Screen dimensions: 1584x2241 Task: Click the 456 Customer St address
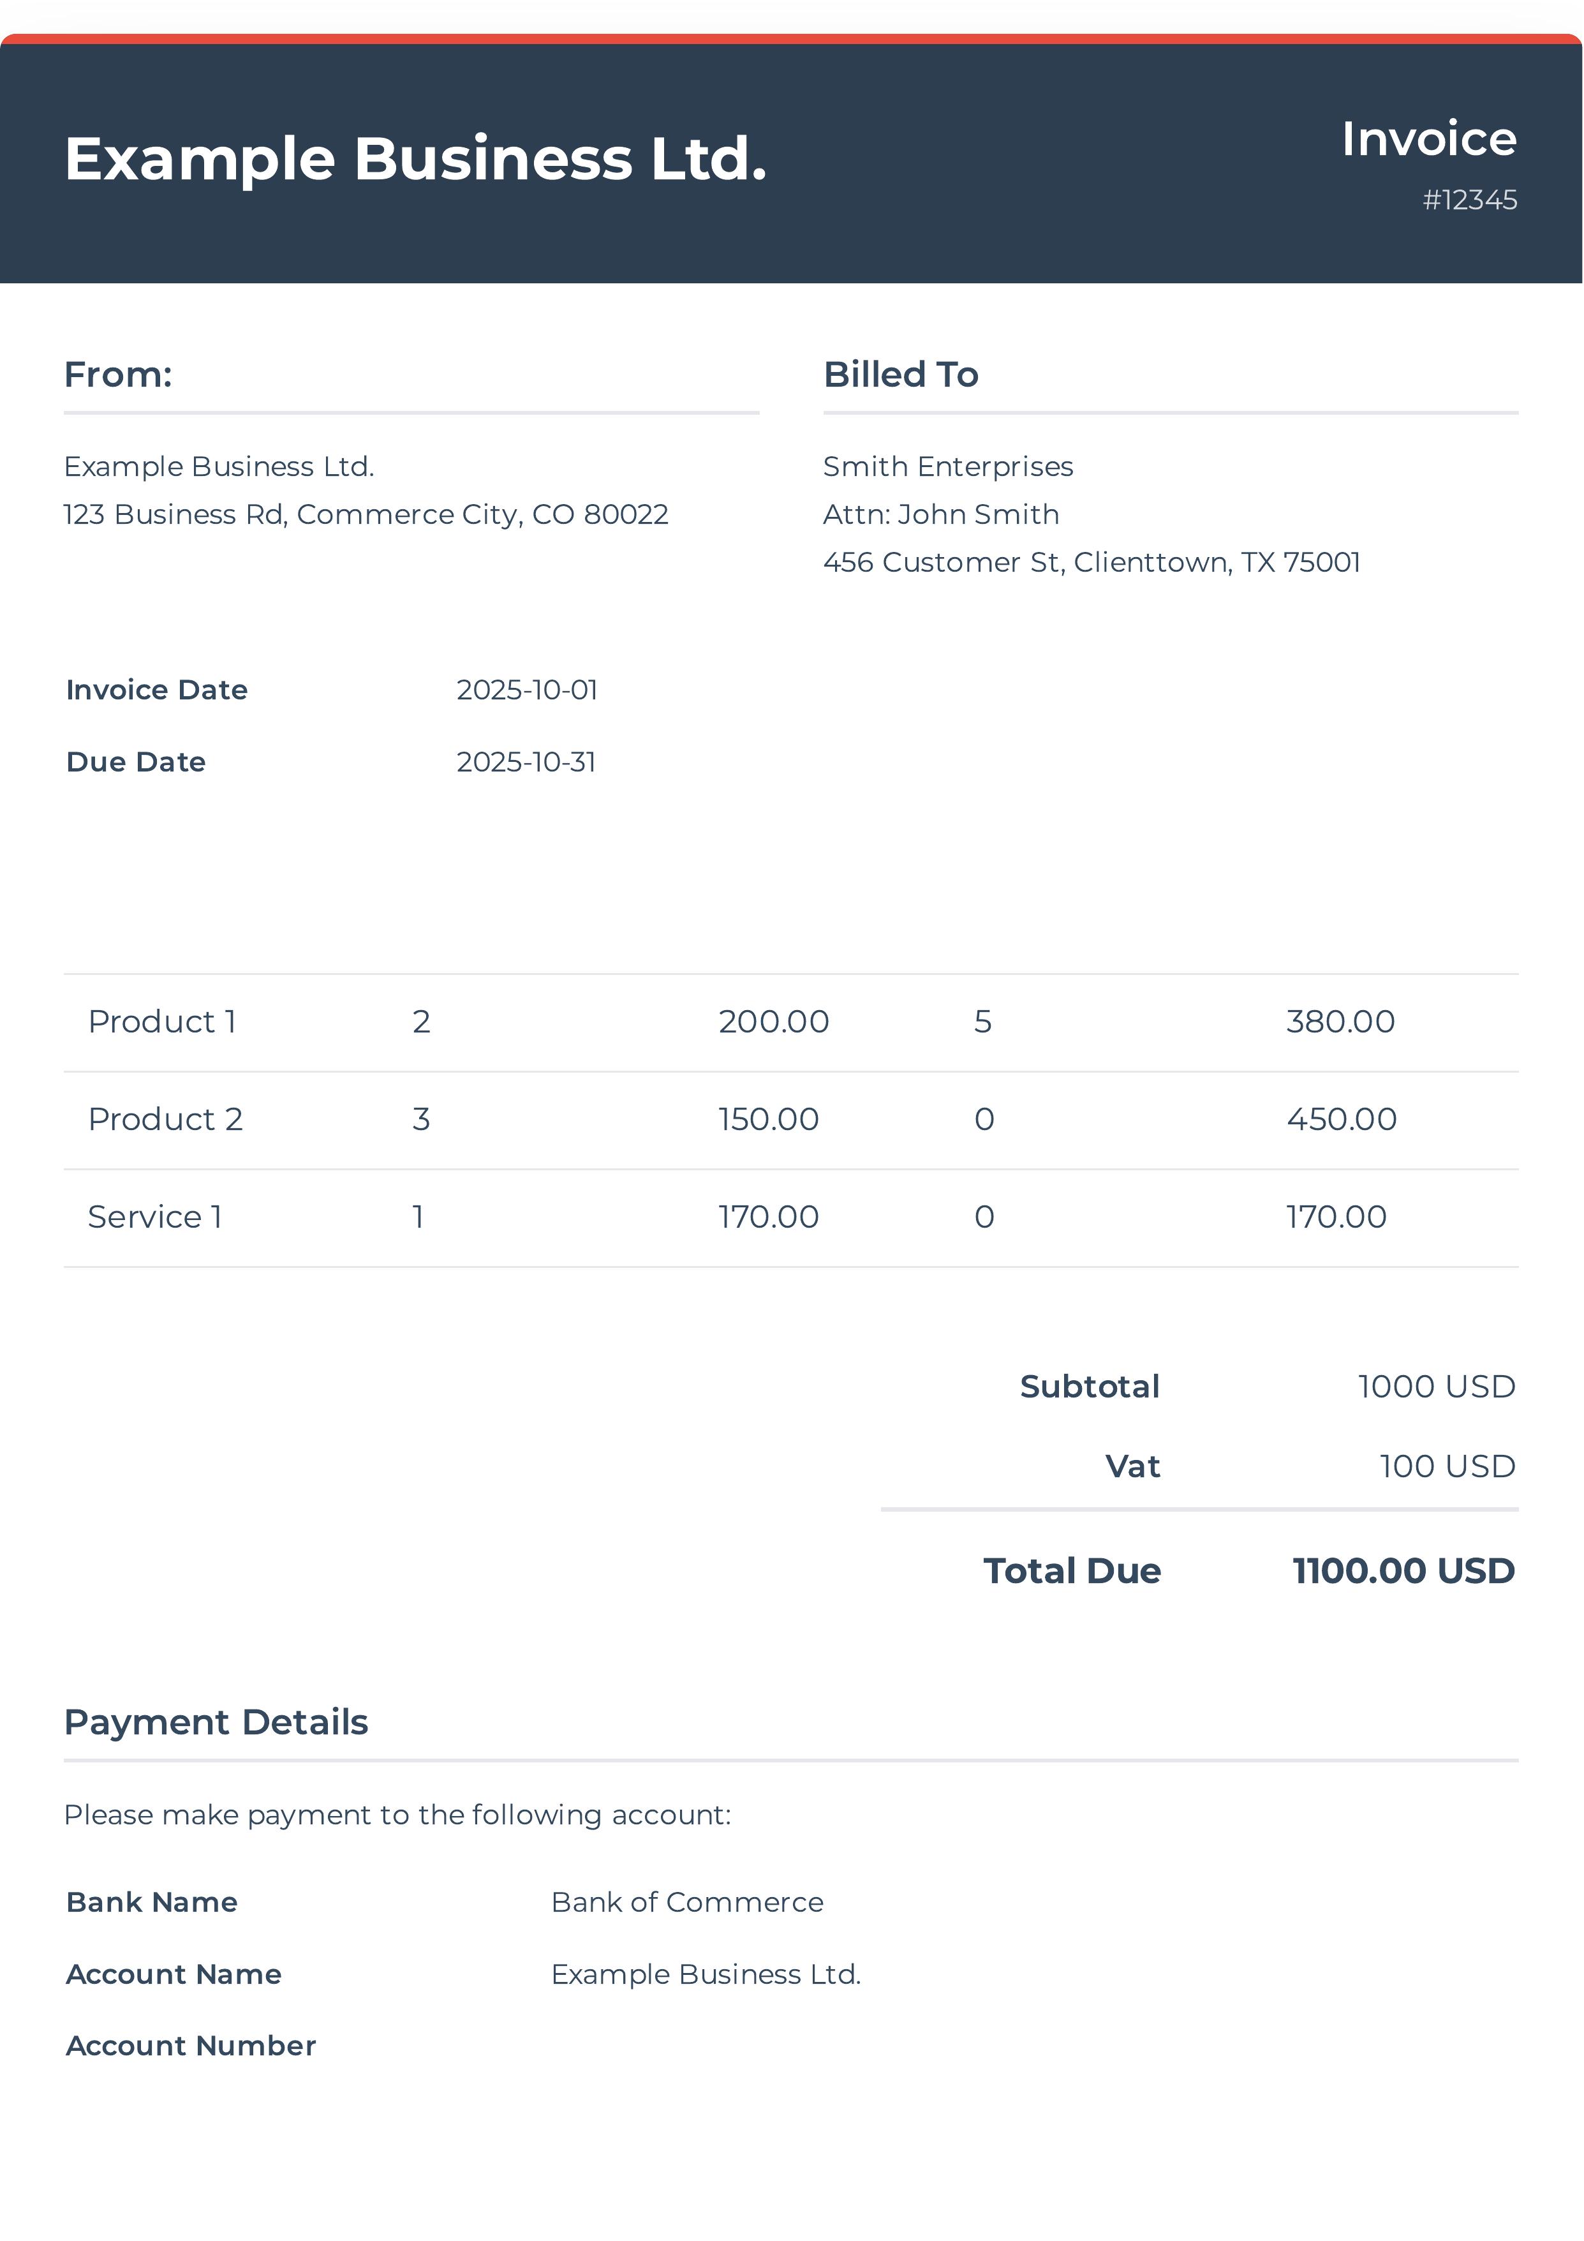click(x=1090, y=562)
